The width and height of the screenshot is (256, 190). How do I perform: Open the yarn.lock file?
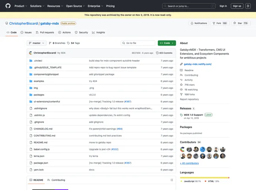pos(39,170)
